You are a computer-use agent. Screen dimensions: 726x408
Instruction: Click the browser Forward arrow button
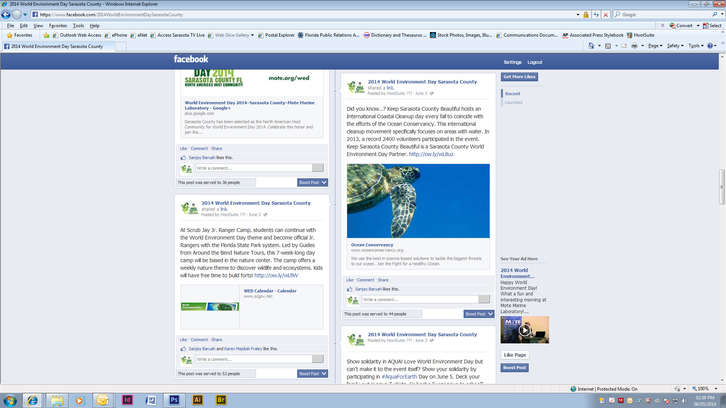(17, 14)
